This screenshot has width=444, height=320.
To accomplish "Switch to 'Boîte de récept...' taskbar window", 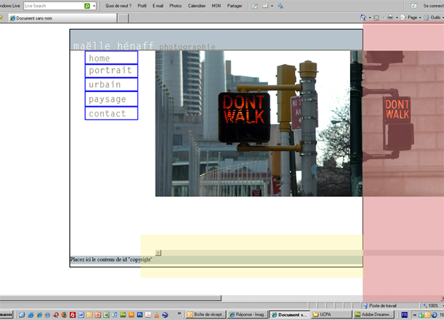I will pyautogui.click(x=206, y=314).
